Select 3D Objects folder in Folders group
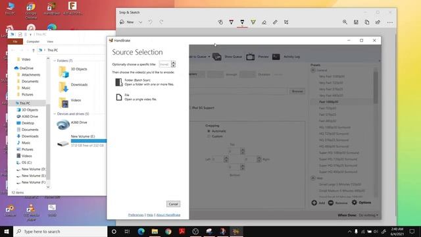 (73, 71)
